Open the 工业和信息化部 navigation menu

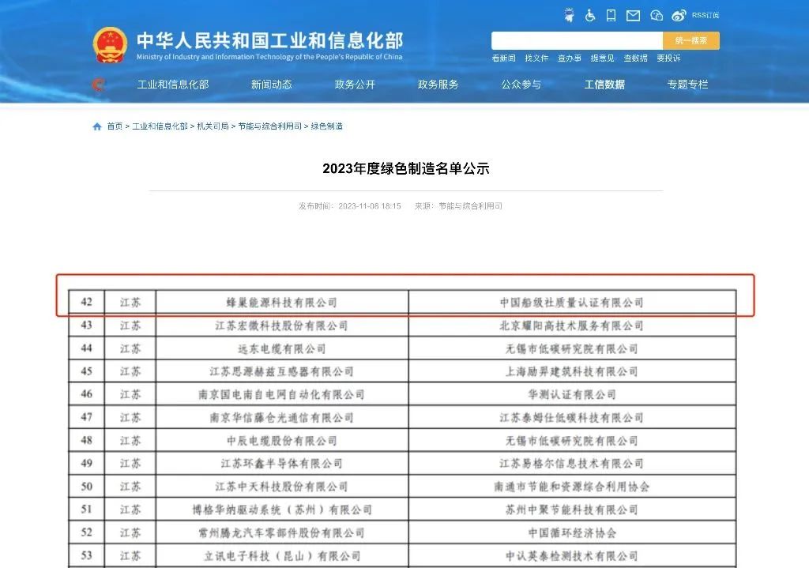tap(173, 85)
